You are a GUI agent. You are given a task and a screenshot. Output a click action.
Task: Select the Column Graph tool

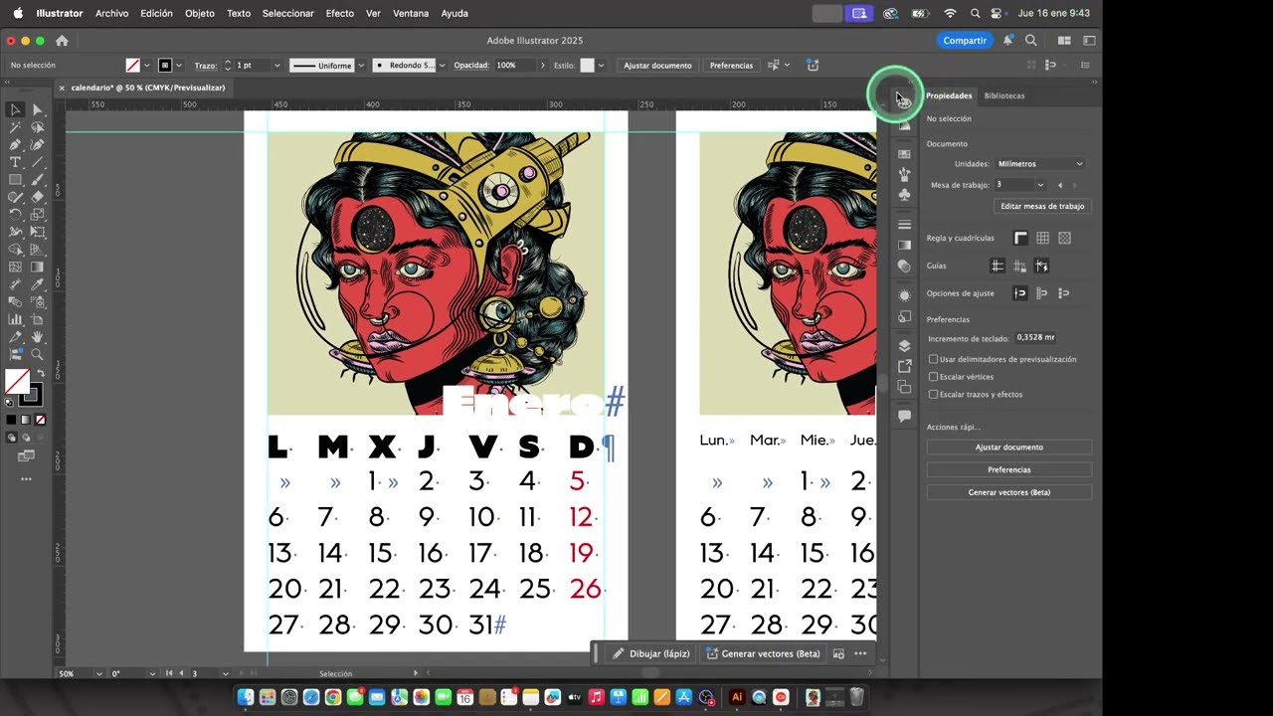(x=15, y=319)
